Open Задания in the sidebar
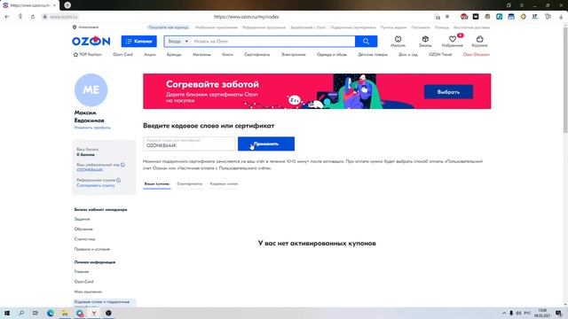568x319 pixels. coord(82,219)
